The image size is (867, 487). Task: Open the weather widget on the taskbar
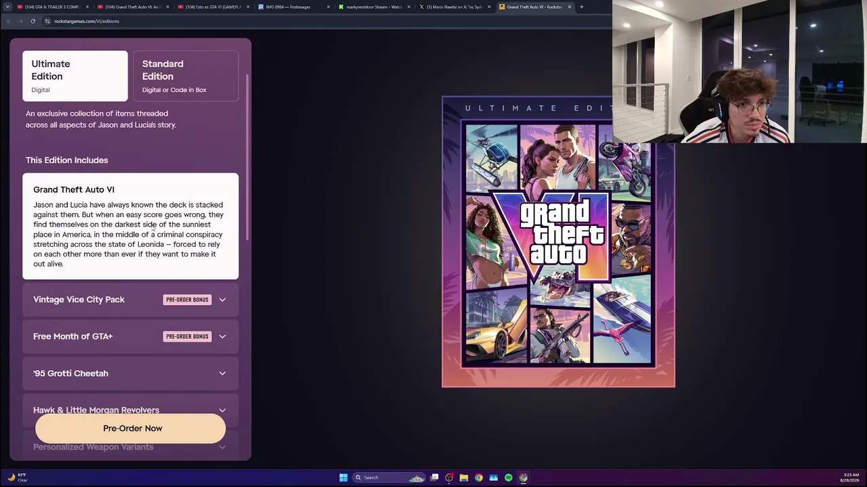point(18,478)
